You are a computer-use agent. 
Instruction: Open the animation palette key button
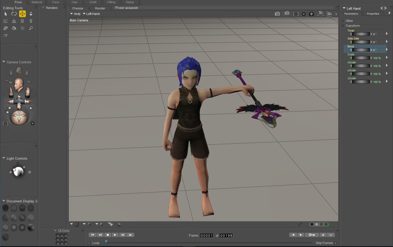(312, 235)
